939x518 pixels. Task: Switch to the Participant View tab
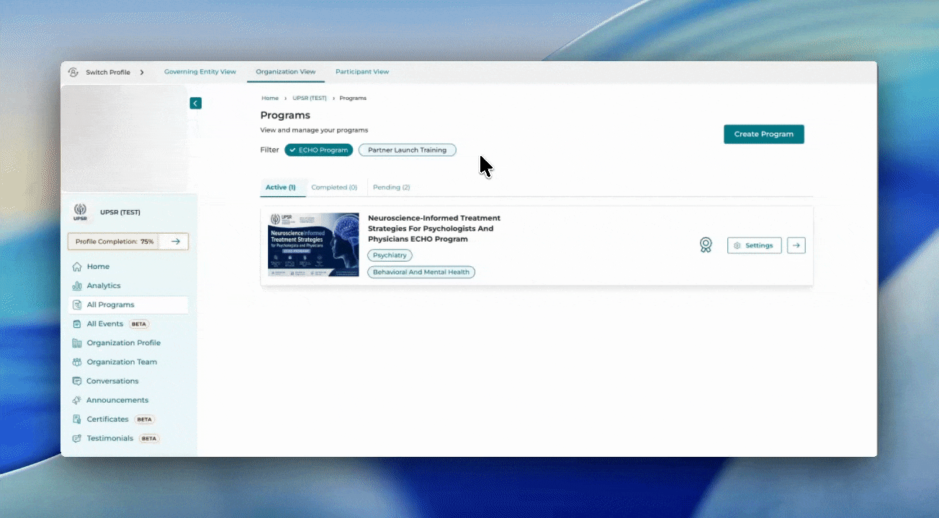(362, 72)
